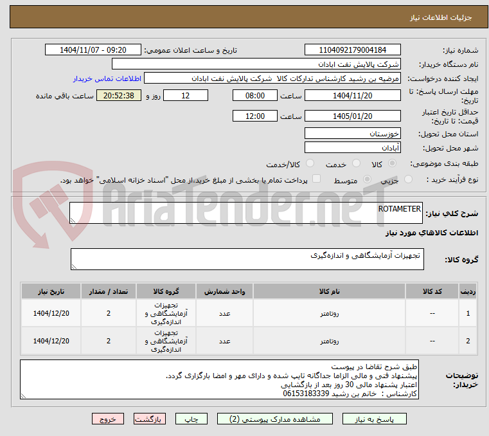Viewport: 489px width, 436px height.
Task: Click the remaining days field 12
Action: (186, 96)
